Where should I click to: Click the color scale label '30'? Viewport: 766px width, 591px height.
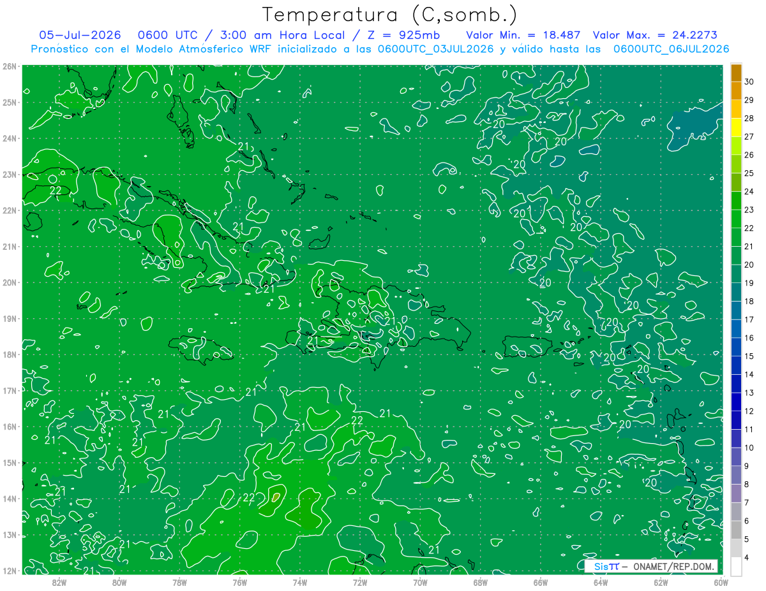click(x=749, y=81)
